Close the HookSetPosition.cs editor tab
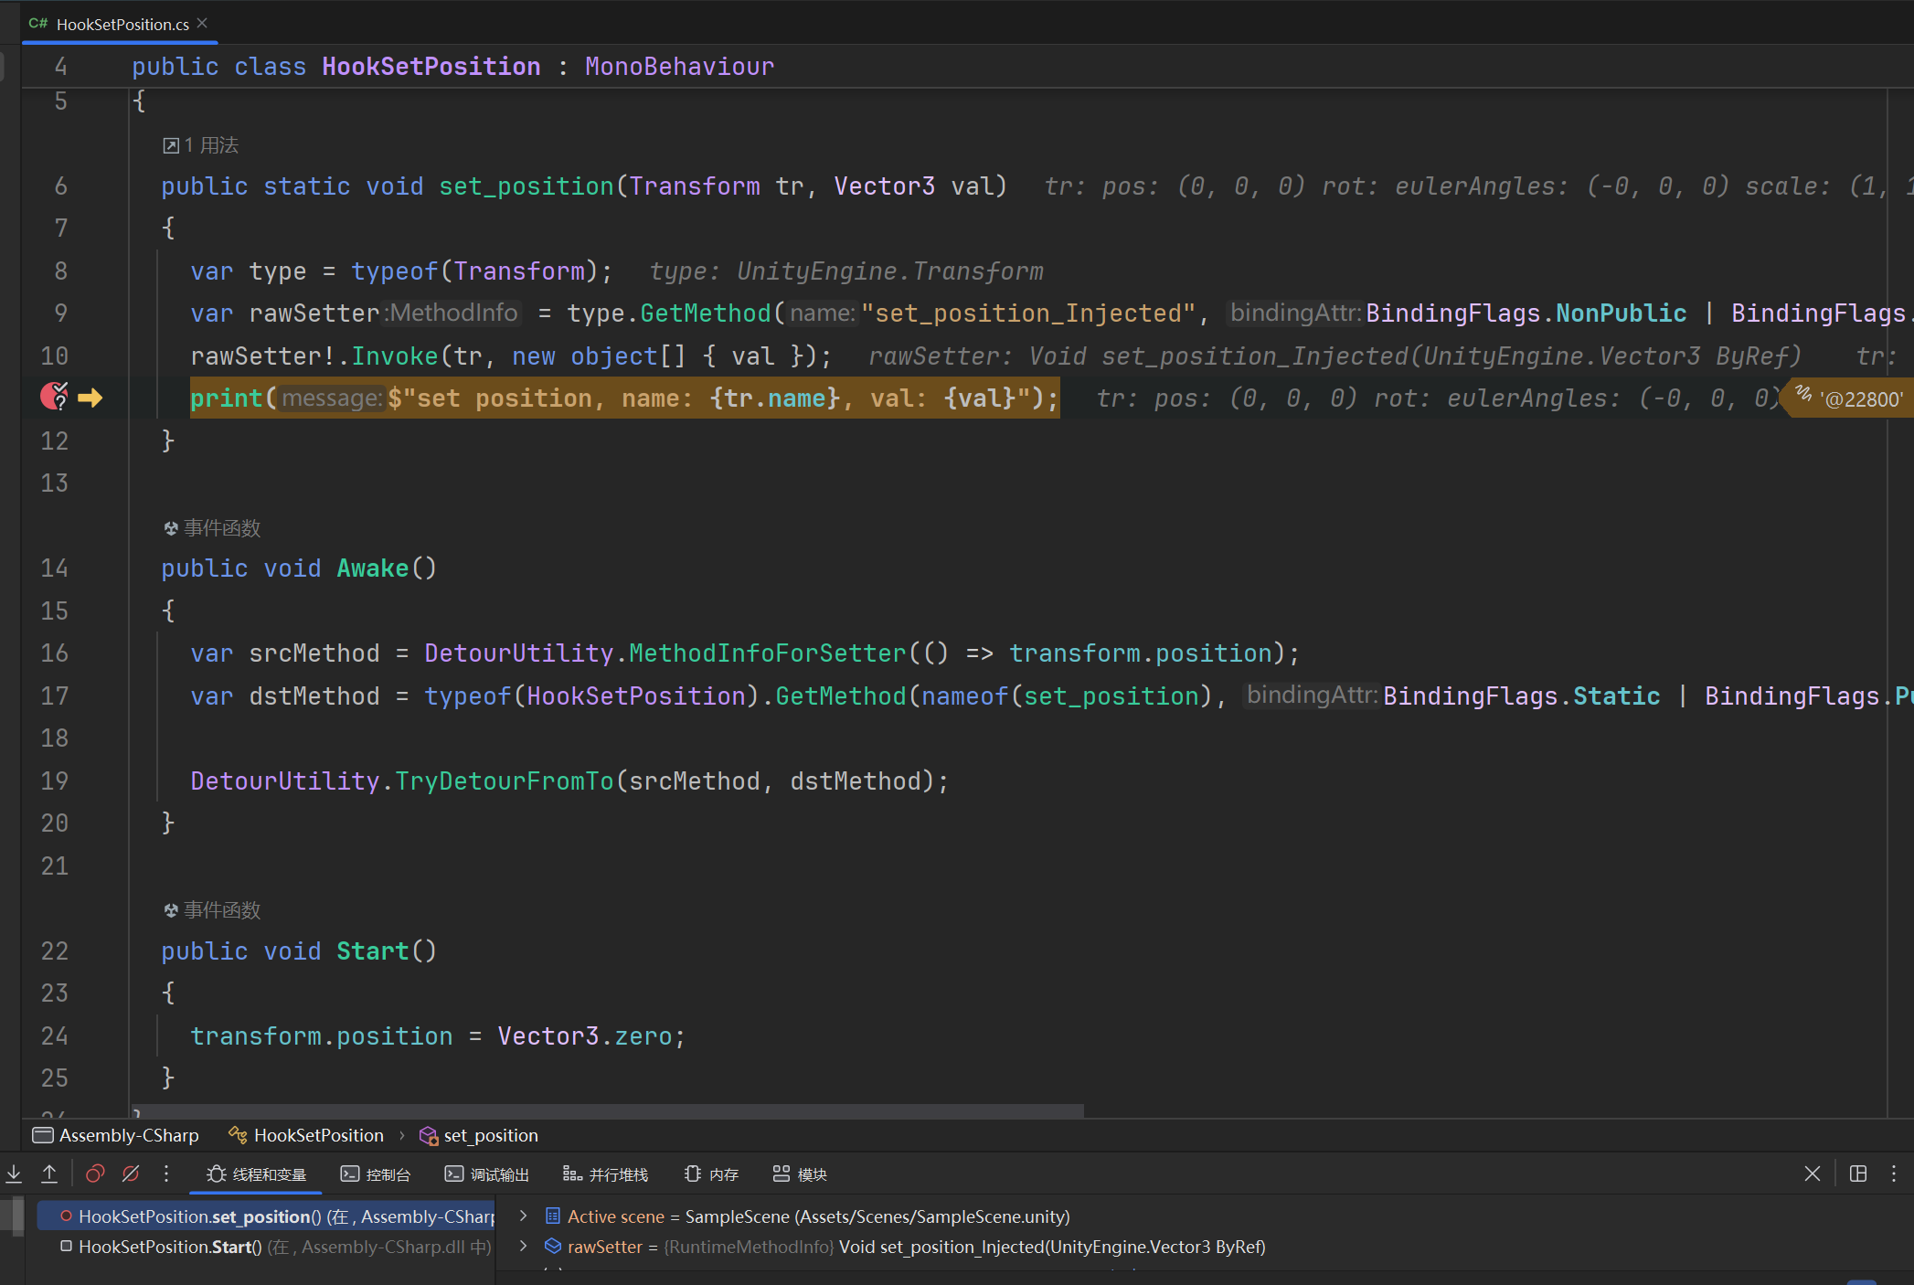The width and height of the screenshot is (1914, 1285). (202, 23)
